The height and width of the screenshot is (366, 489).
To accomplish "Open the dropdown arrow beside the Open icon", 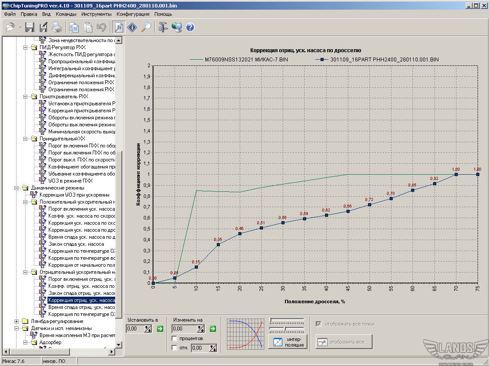I will click(x=20, y=28).
